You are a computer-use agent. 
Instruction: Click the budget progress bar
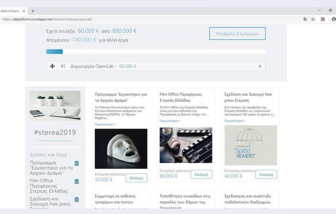(x=155, y=51)
